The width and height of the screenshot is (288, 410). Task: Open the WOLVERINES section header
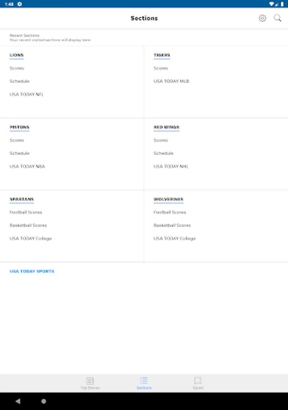click(168, 199)
